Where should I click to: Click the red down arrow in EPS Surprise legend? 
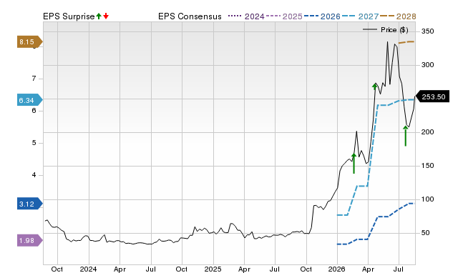point(106,16)
